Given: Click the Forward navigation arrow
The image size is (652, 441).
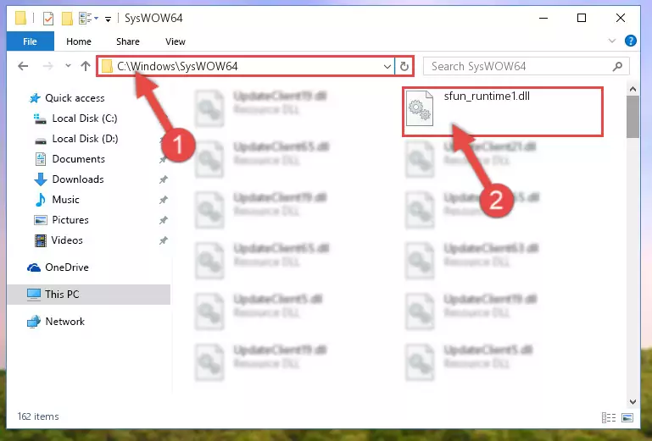Looking at the screenshot, I should click(47, 66).
